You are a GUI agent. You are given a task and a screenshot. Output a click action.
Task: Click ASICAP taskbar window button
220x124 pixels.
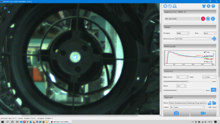pyautogui.click(x=60, y=122)
